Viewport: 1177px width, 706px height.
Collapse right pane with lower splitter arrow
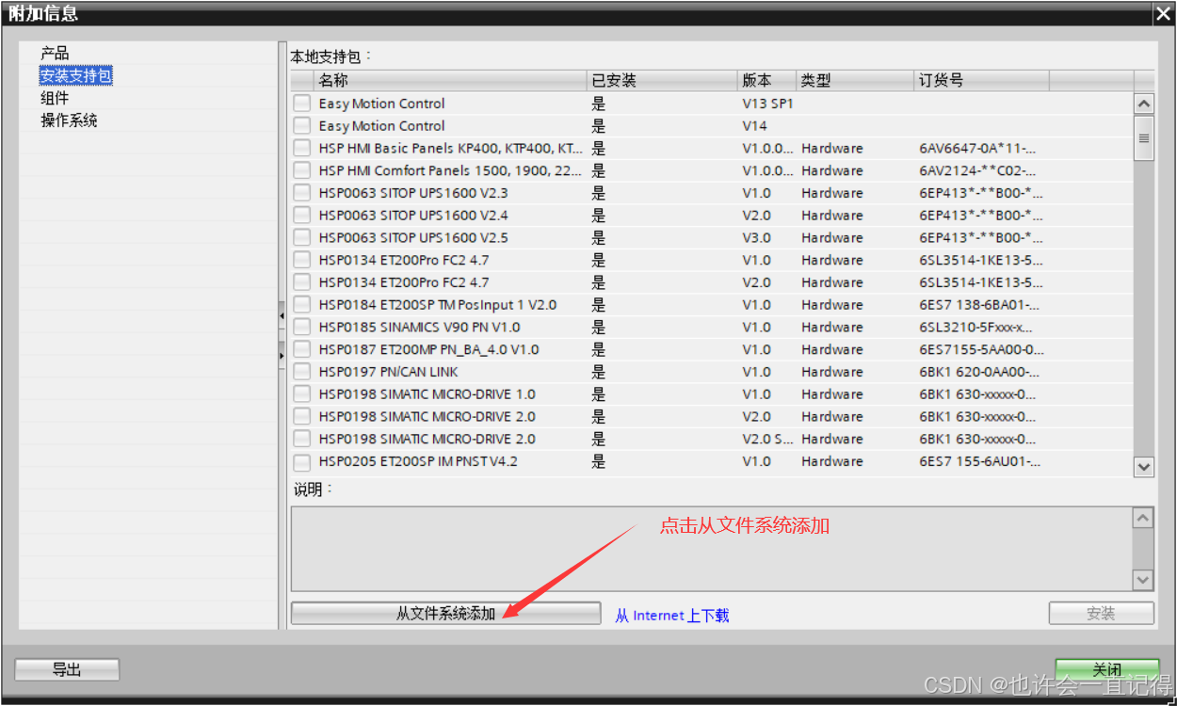pos(282,355)
